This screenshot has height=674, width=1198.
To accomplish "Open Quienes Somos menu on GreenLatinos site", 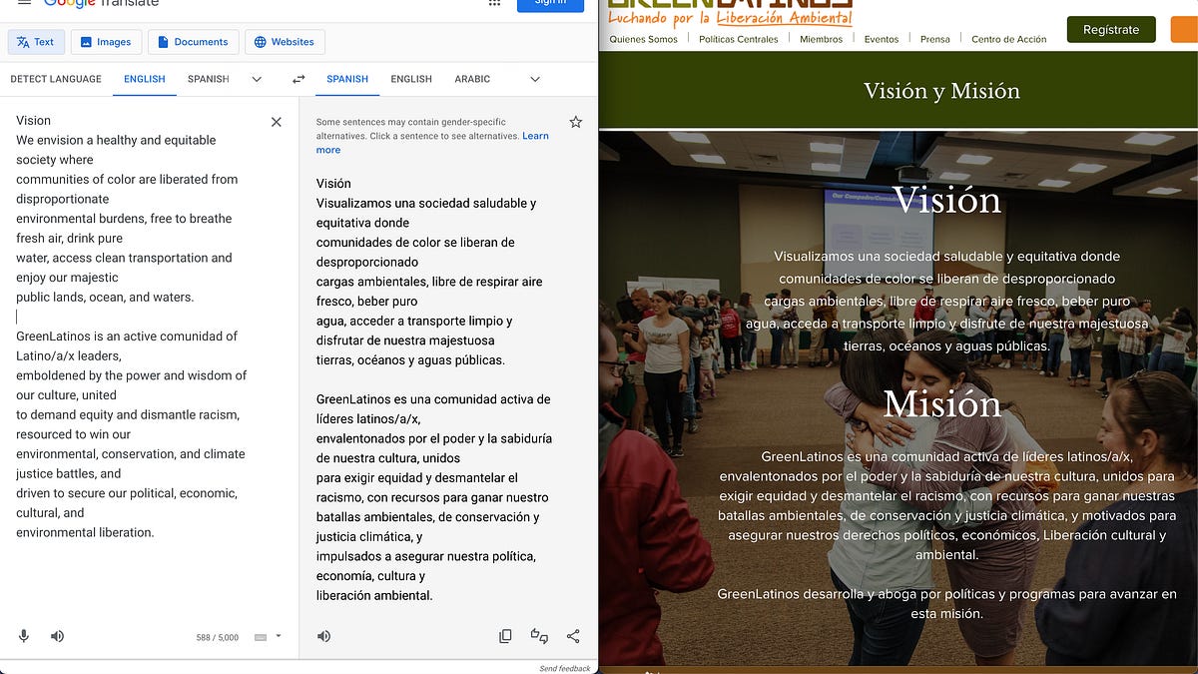I will [643, 39].
